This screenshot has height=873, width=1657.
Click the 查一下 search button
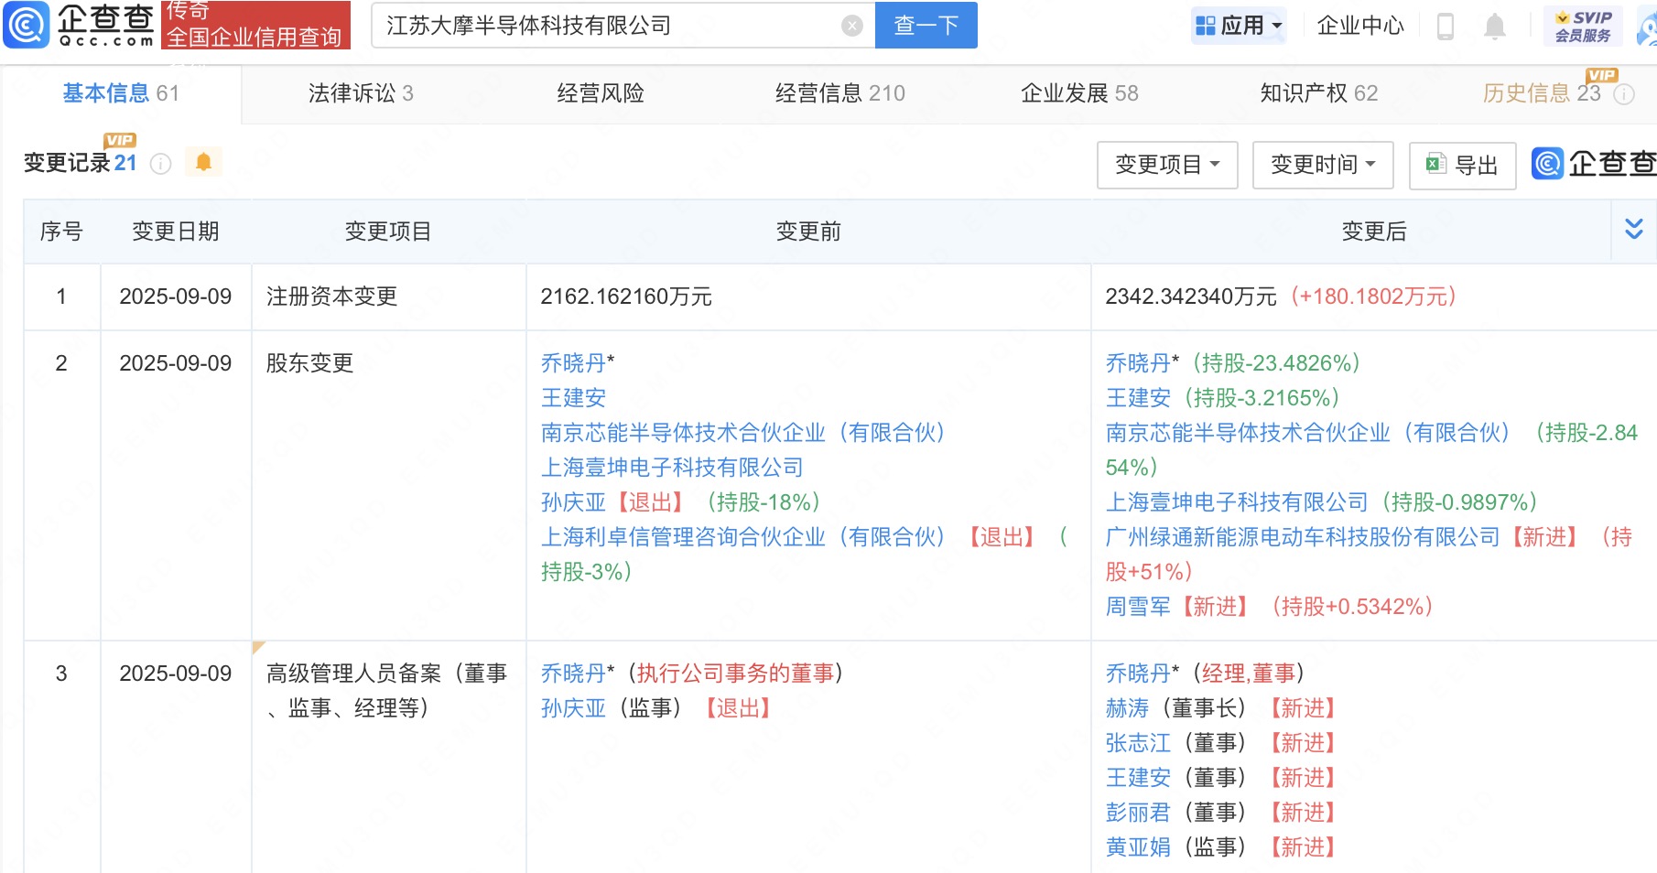pyautogui.click(x=926, y=26)
